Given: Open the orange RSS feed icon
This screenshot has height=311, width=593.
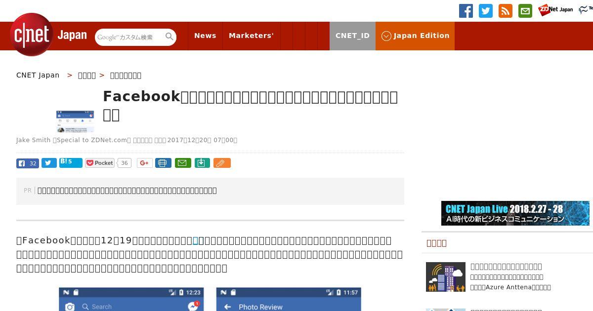Looking at the screenshot, I should coord(506,11).
